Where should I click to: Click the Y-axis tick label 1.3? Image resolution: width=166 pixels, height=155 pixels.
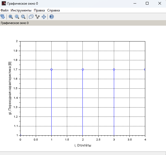(x=16, y=107)
